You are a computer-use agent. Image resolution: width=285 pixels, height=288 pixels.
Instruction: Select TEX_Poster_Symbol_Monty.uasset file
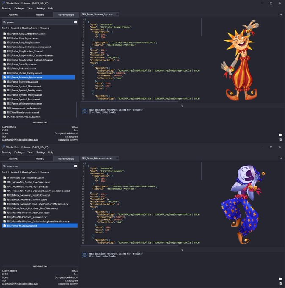38,95
